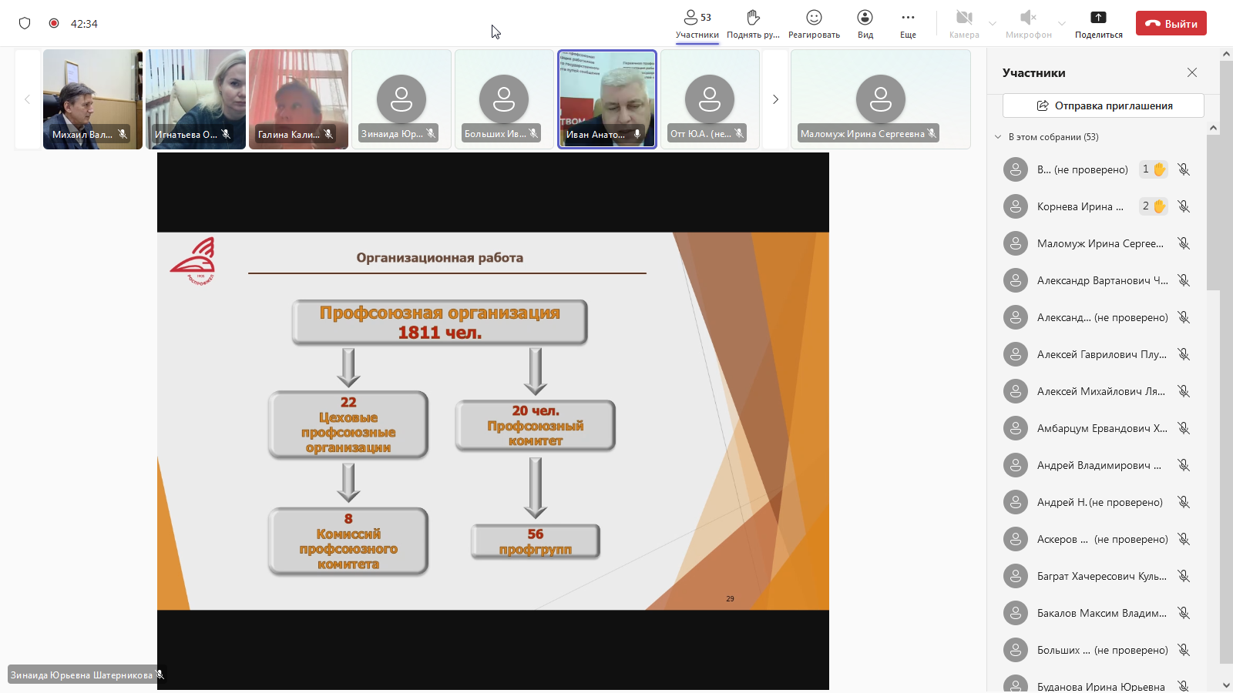Screen dimensions: 1233x693
Task: Switch to the Участники tab in toolbar
Action: click(697, 23)
